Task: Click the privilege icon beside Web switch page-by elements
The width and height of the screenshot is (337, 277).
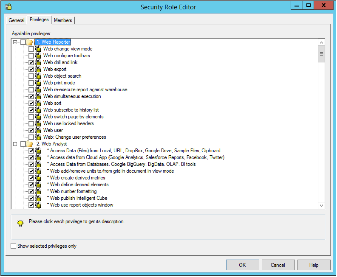Action: 38,117
